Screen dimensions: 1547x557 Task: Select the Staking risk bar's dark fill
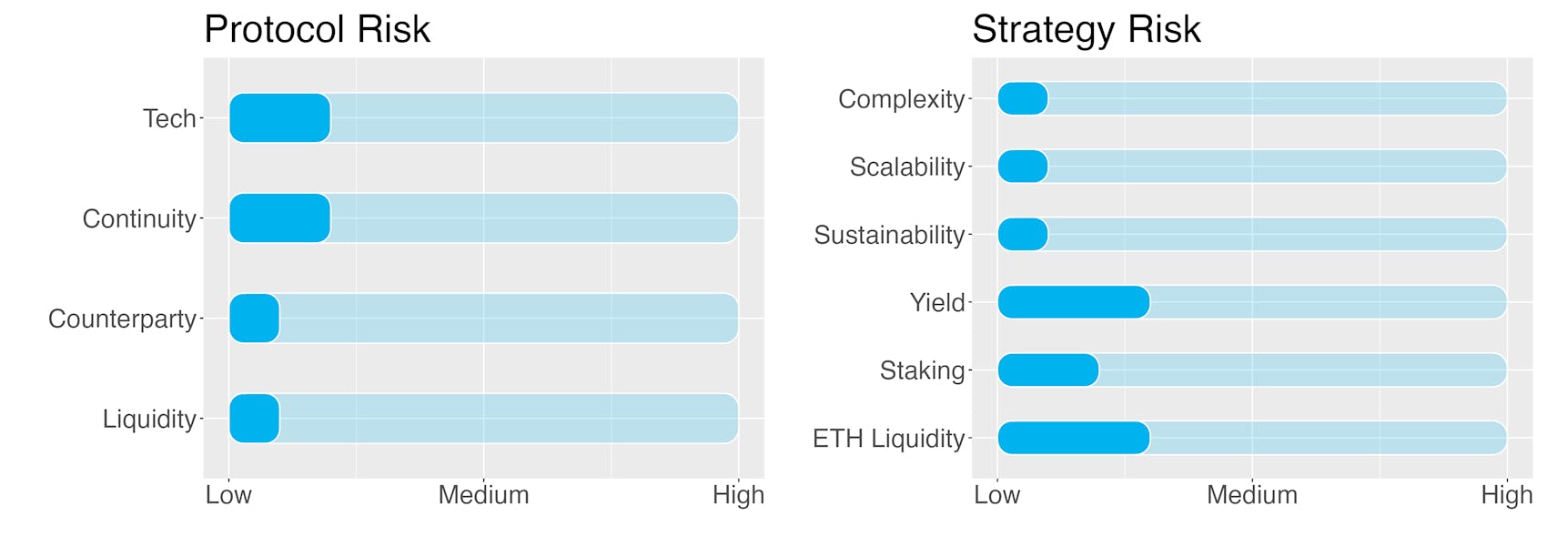click(1048, 370)
